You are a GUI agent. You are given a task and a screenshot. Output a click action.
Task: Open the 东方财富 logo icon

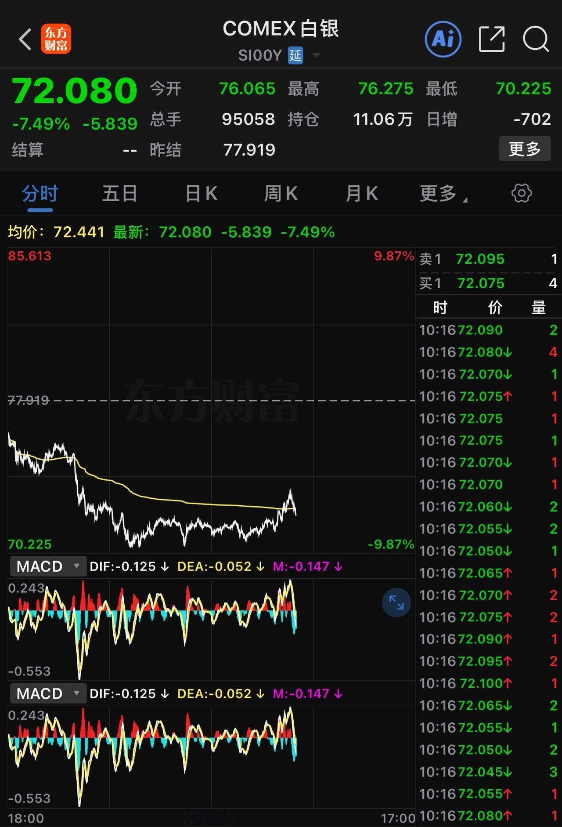(x=56, y=40)
